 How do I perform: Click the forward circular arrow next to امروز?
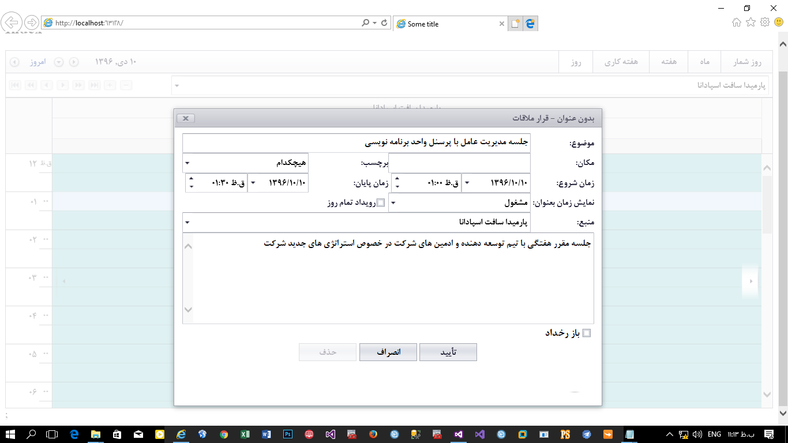click(x=73, y=62)
